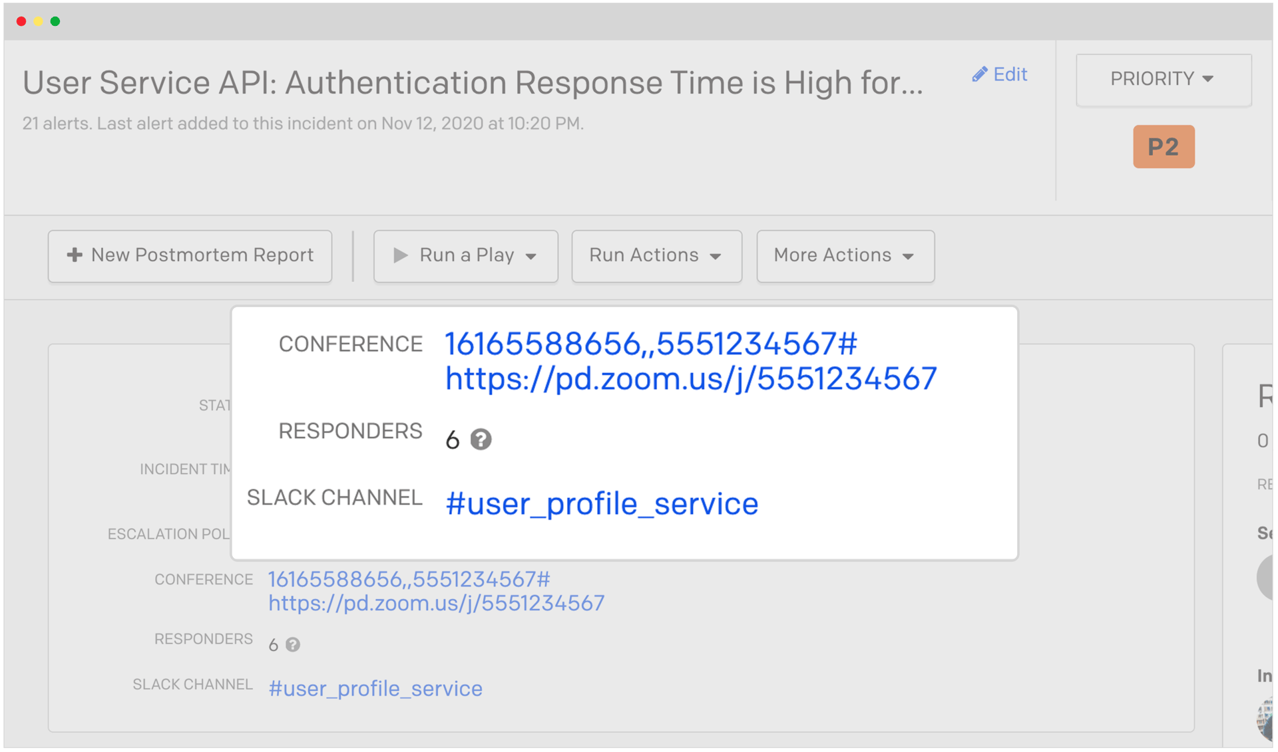Open the #user_profile_service Slack channel in popup
This screenshot has width=1278, height=752.
point(601,503)
